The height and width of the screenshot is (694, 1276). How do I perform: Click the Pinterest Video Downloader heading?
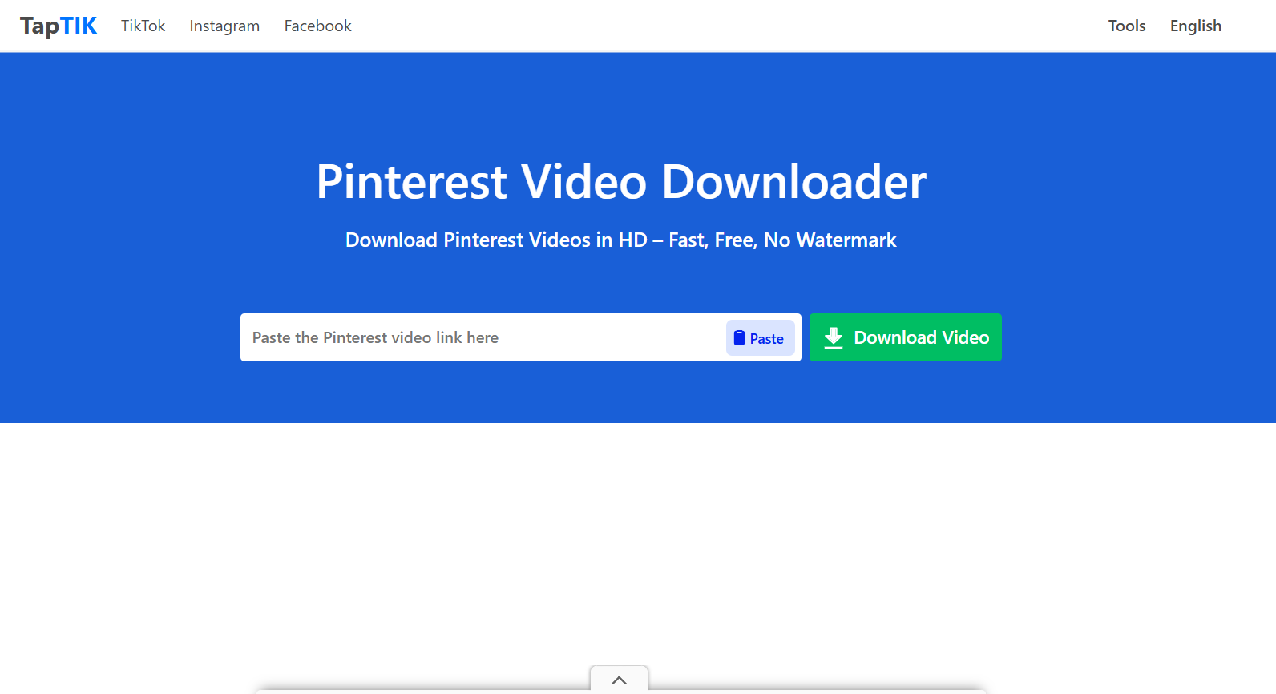tap(621, 182)
